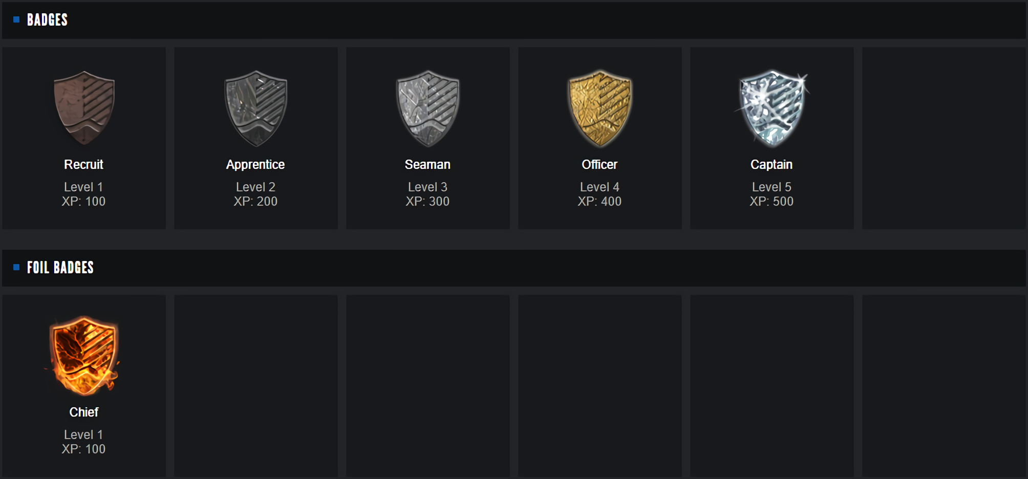Click the Officer badge name
The height and width of the screenshot is (479, 1028).
[x=599, y=164]
